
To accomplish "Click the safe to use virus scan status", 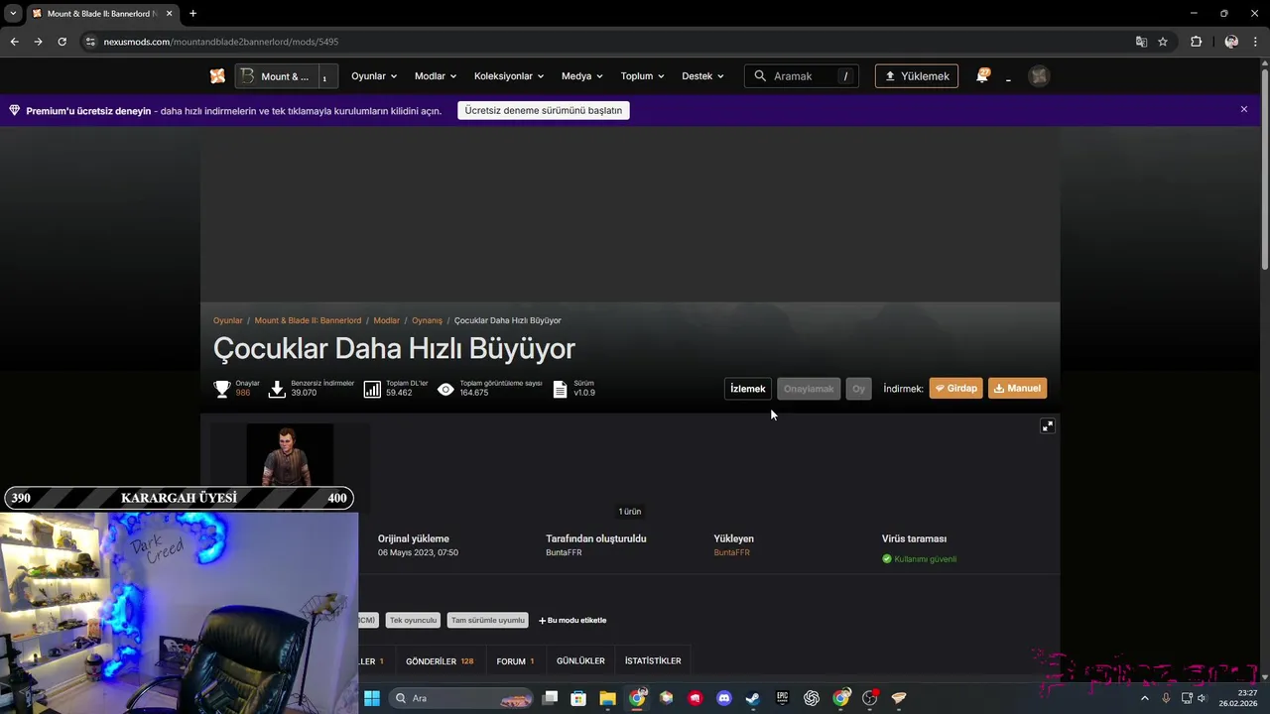I will pyautogui.click(x=919, y=559).
